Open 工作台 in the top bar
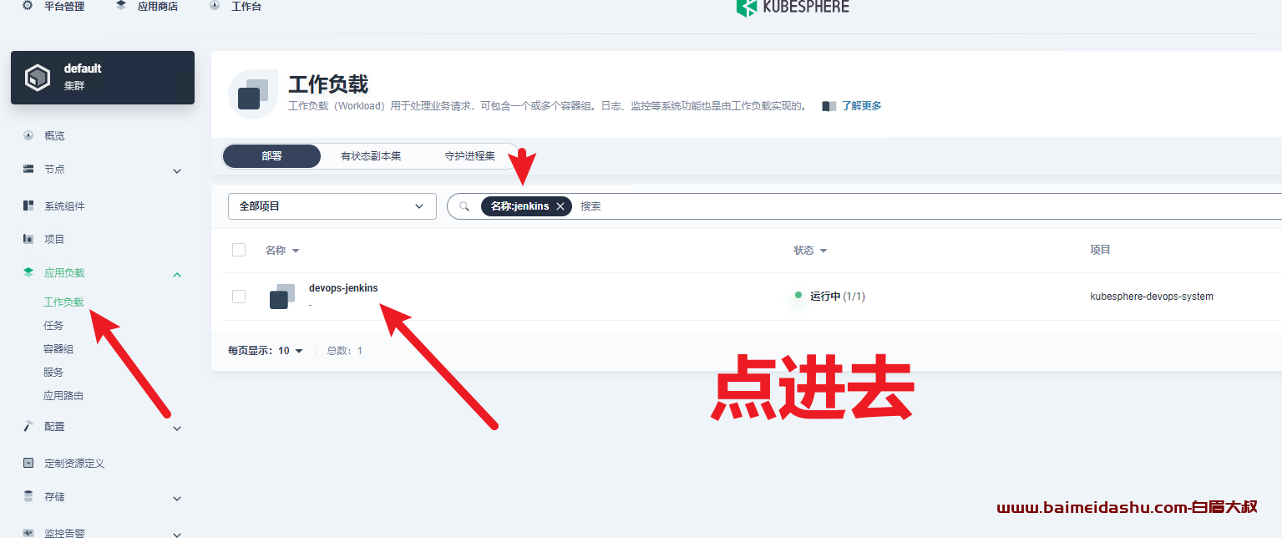 pyautogui.click(x=246, y=6)
